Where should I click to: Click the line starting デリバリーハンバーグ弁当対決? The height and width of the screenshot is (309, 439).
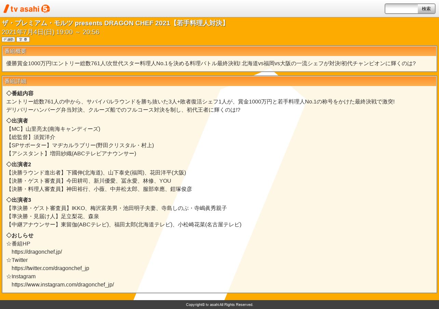123,110
